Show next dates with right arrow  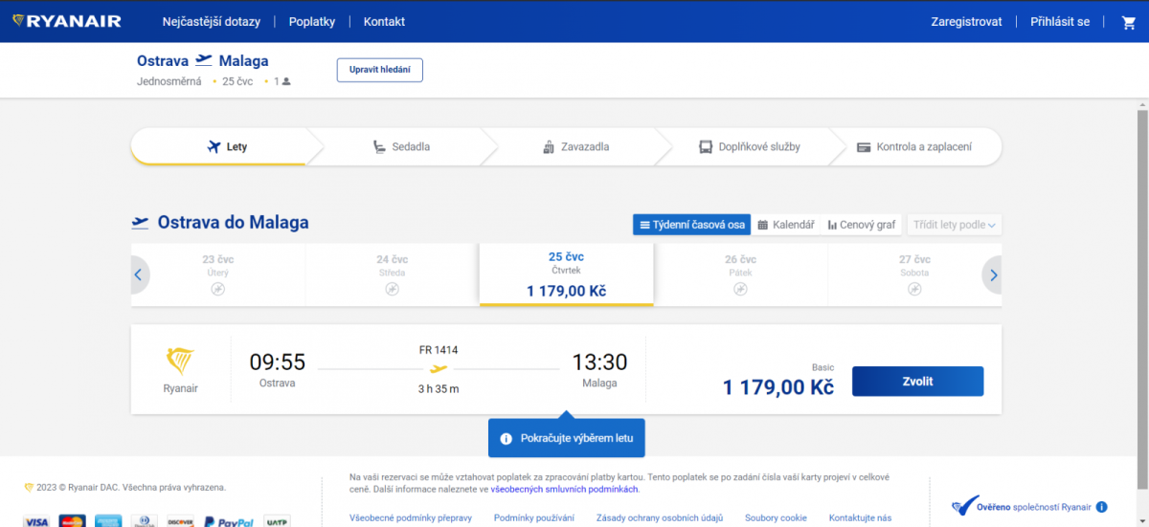993,275
